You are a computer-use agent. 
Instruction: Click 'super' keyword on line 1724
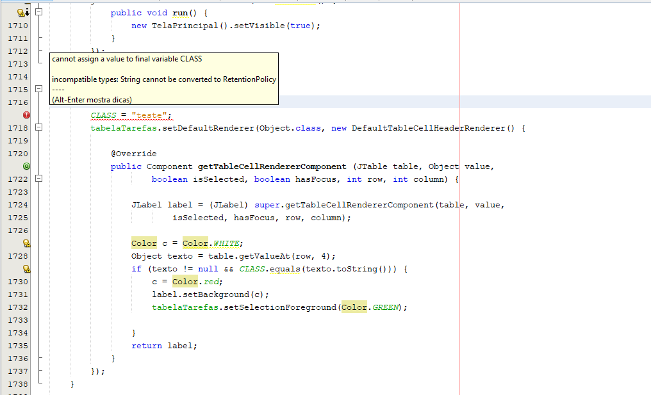(x=267, y=205)
